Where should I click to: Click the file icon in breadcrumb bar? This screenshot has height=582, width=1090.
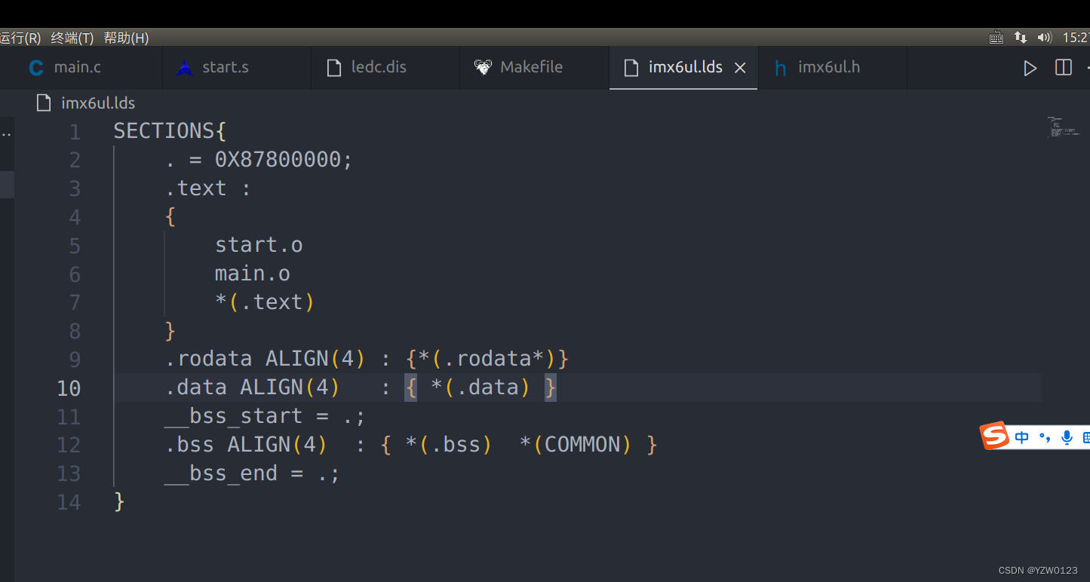(45, 103)
